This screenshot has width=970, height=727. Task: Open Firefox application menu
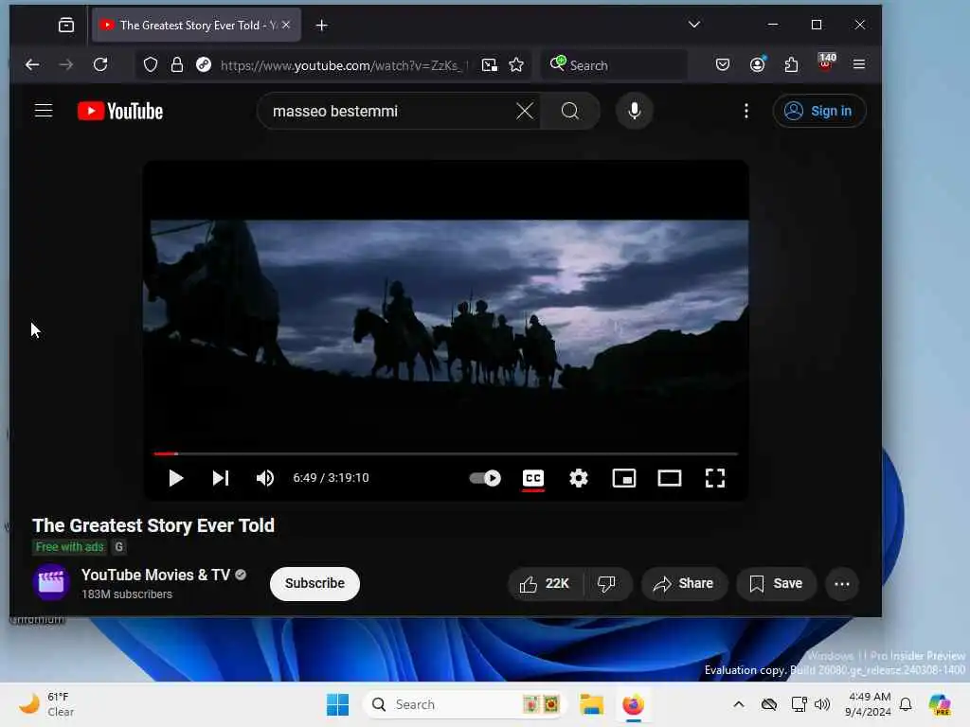pos(858,64)
